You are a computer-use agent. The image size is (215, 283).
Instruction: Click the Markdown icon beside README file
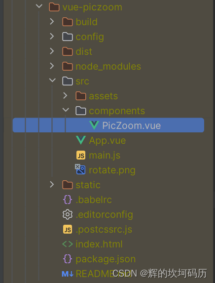pyautogui.click(x=68, y=274)
